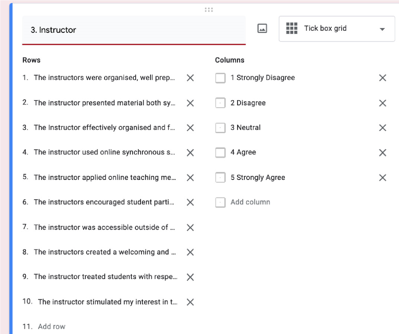Edit the '2 Disagree' column label
The height and width of the screenshot is (334, 399).
[x=248, y=103]
